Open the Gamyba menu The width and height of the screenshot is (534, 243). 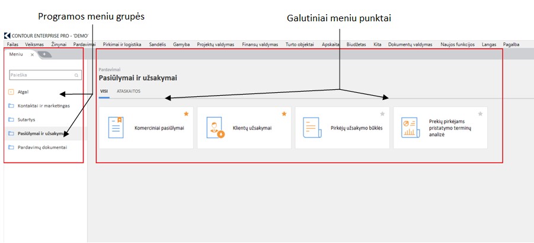[181, 44]
